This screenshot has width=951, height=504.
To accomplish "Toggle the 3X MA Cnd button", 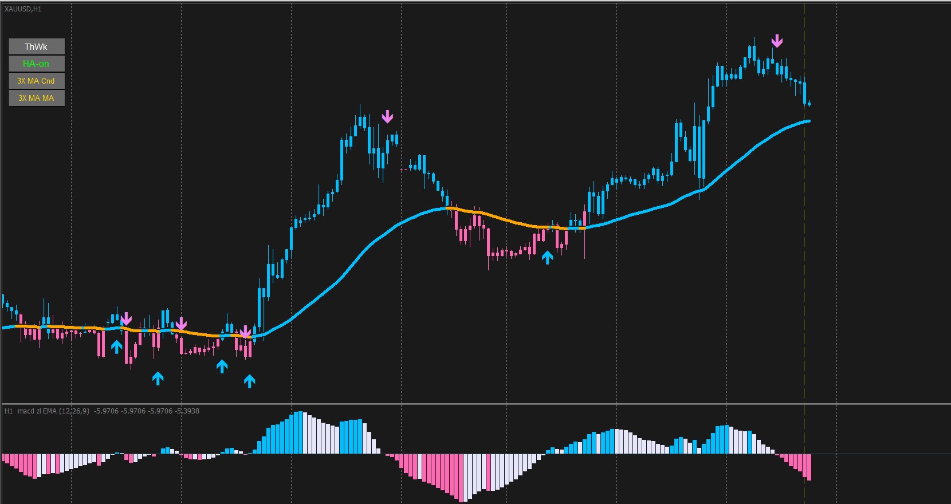I will pyautogui.click(x=36, y=81).
